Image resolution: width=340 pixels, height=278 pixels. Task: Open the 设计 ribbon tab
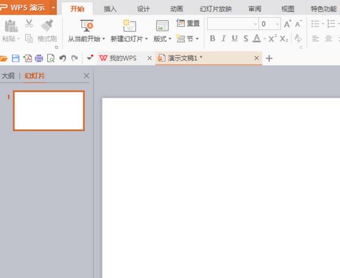tap(143, 9)
